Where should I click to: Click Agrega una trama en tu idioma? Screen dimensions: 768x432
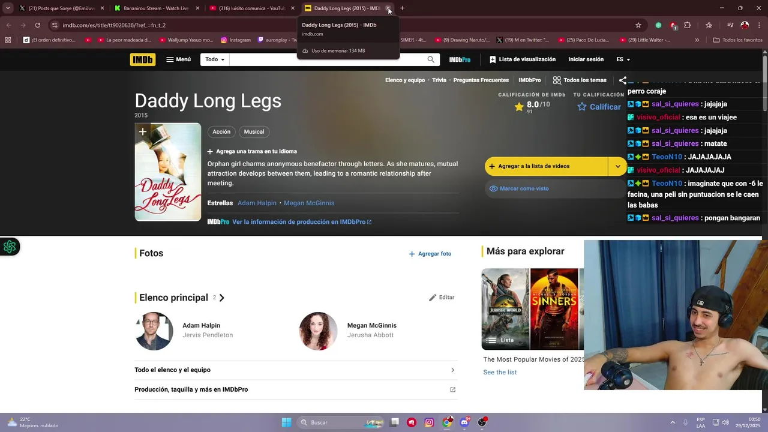point(252,151)
